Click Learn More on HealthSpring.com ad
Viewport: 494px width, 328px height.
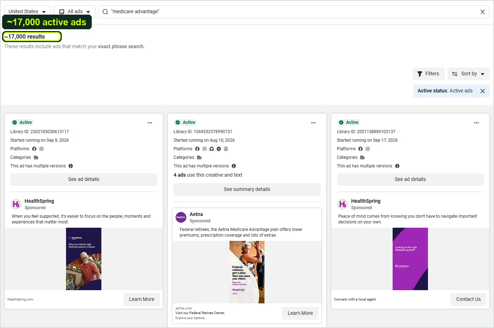point(142,299)
